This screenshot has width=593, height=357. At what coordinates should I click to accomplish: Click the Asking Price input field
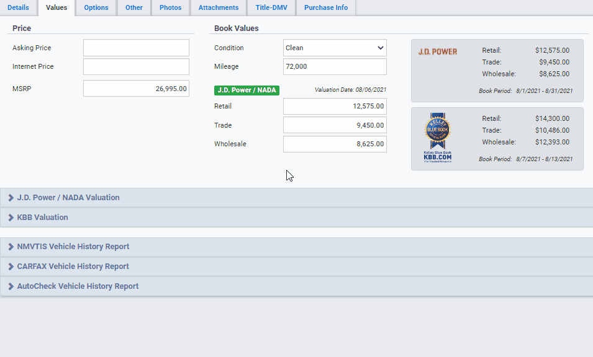(136, 48)
